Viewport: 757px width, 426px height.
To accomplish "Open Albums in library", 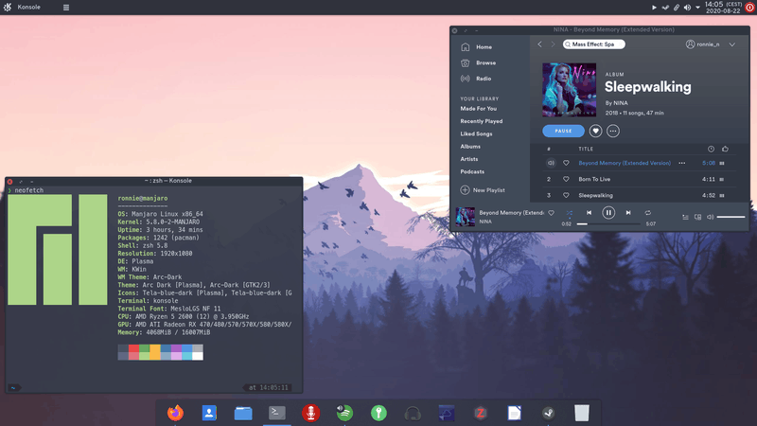I will coord(470,147).
